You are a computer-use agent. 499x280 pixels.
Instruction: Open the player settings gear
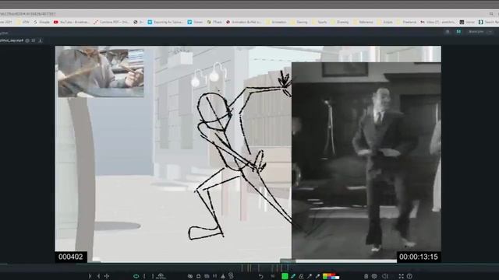click(x=374, y=276)
